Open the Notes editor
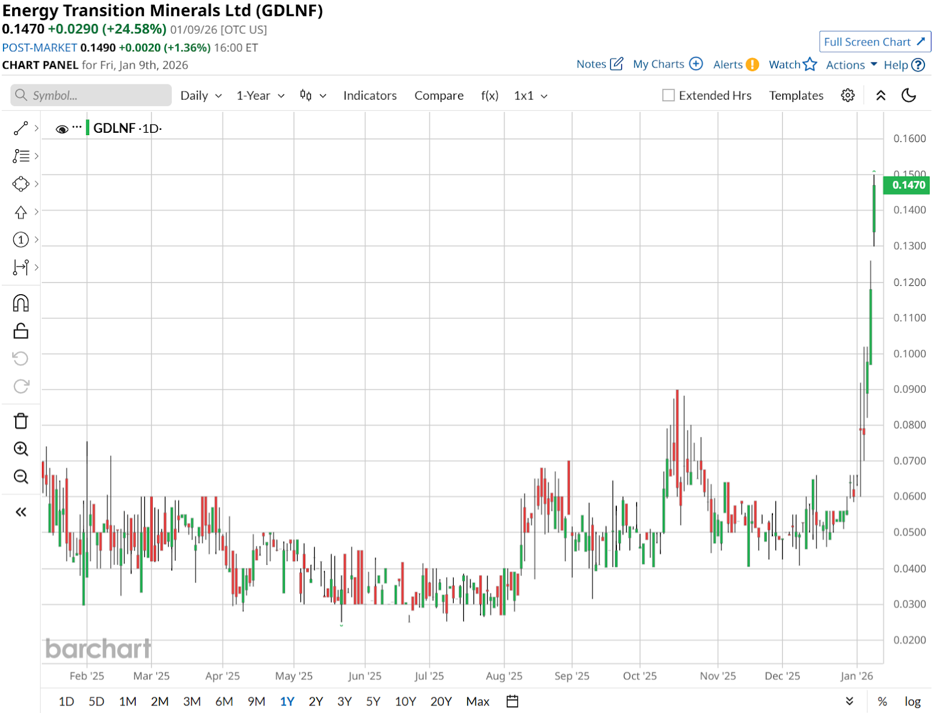Image resolution: width=932 pixels, height=713 pixels. 600,64
